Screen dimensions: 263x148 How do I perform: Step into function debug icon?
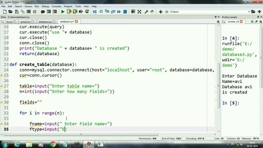pyautogui.click(x=107, y=12)
